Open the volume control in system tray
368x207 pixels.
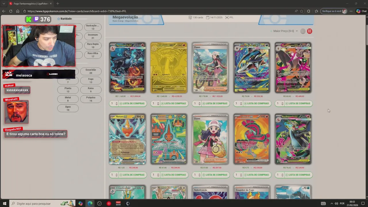point(336,204)
